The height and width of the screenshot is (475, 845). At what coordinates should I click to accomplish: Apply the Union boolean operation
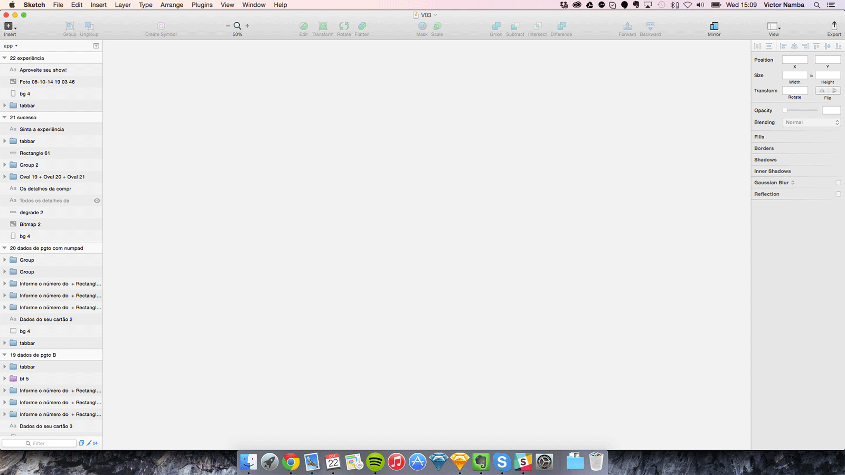click(x=496, y=26)
